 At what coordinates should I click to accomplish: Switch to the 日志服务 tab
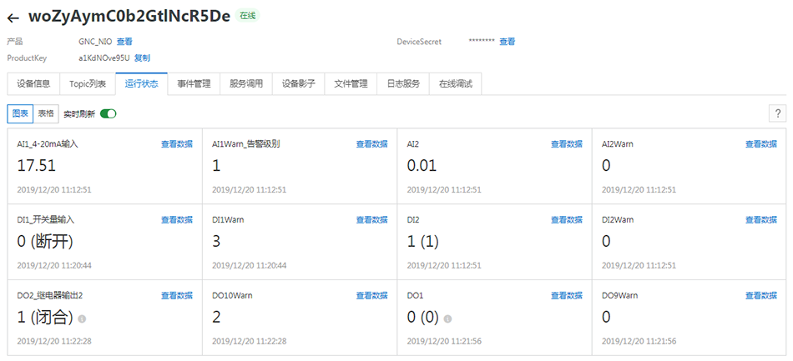[x=403, y=83]
